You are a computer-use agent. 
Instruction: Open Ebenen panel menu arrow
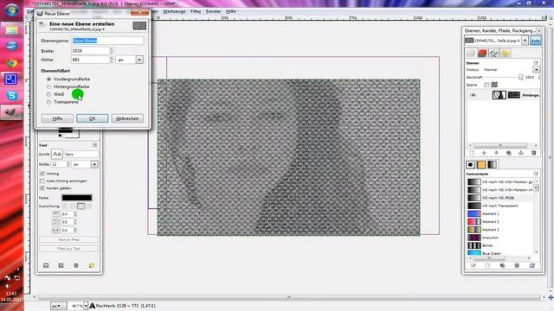coord(536,63)
